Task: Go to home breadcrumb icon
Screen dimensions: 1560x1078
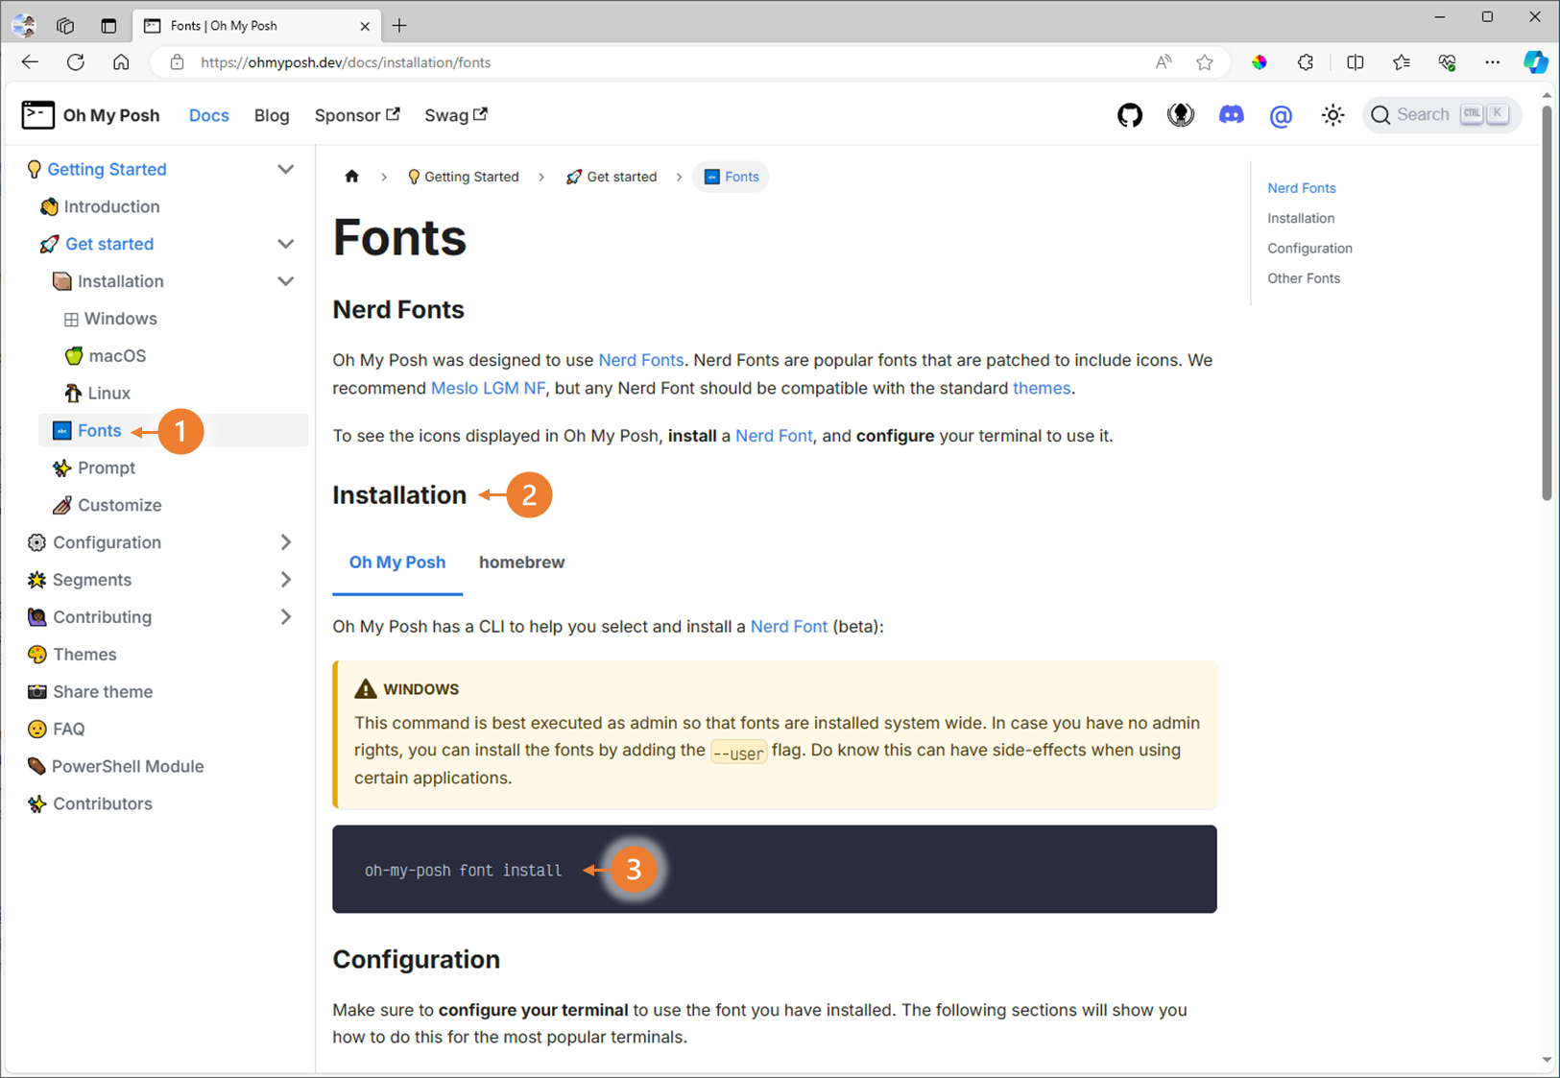Action: pos(351,177)
